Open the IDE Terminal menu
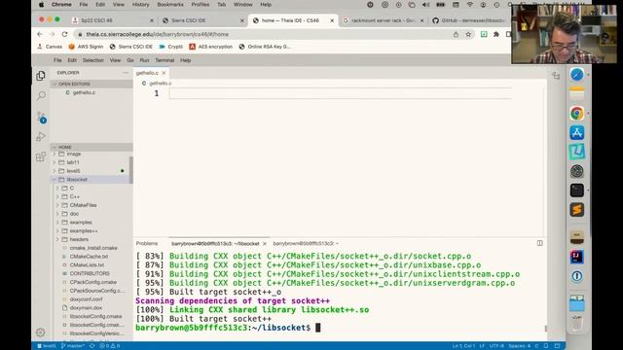 coord(165,60)
